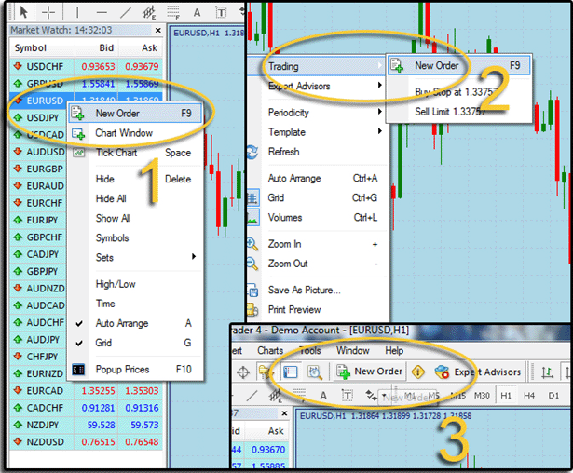Choose the equidistant channel tool beside Fibonacci
This screenshot has height=473, width=573.
tap(149, 13)
